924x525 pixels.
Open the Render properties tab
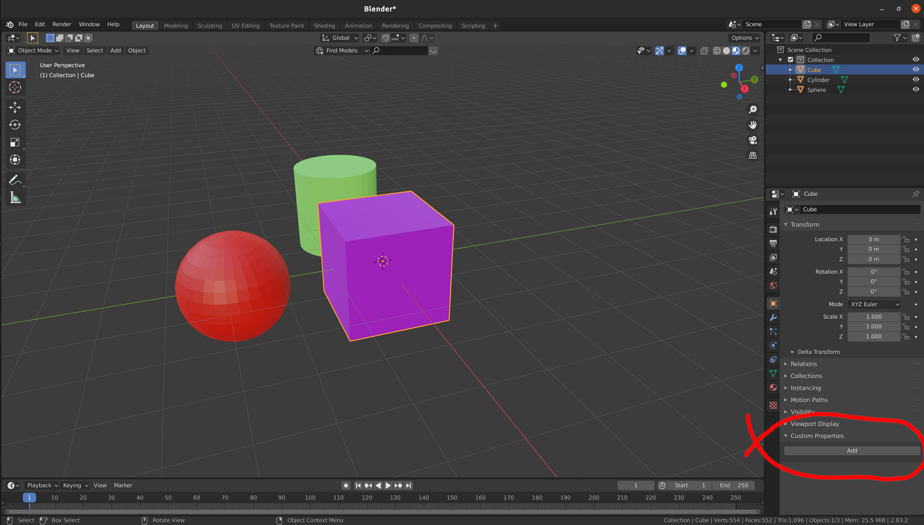tap(773, 229)
